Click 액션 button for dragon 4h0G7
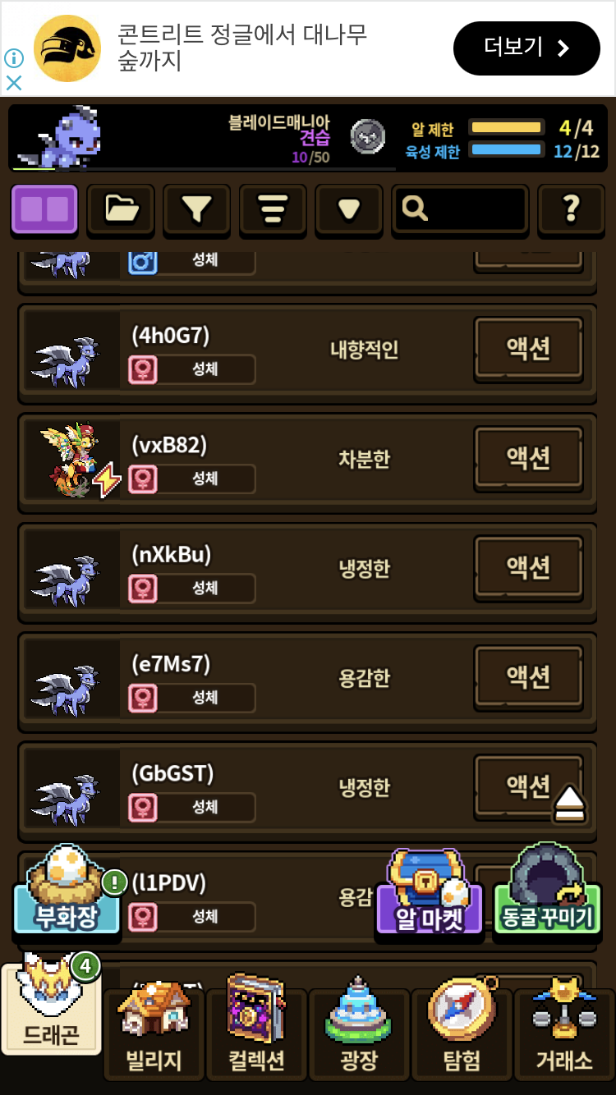Screen dimensions: 616x1095 528,349
